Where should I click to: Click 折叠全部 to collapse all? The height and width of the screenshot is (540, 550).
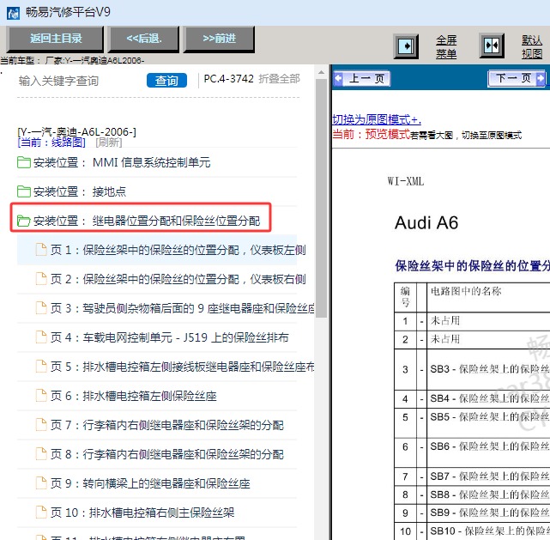coord(279,79)
